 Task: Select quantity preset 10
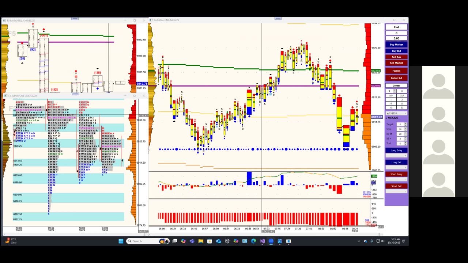(x=391, y=107)
